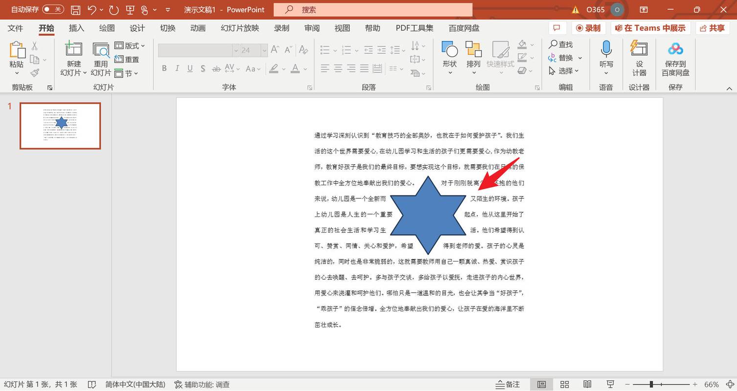Screen dimensions: 737x391
Task: Open the File tab
Action: click(x=15, y=28)
